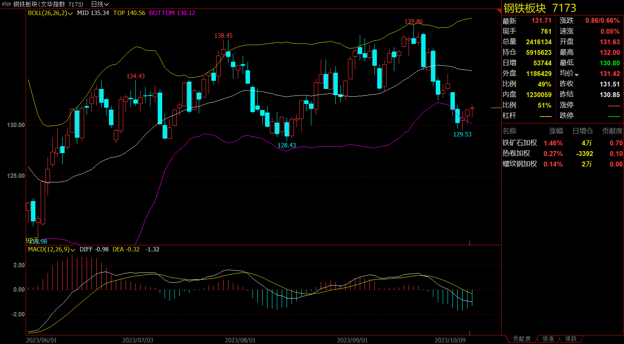624x344 pixels.
Task: Open the BOLL(26,26,2) indicator dropdown
Action: 50,13
